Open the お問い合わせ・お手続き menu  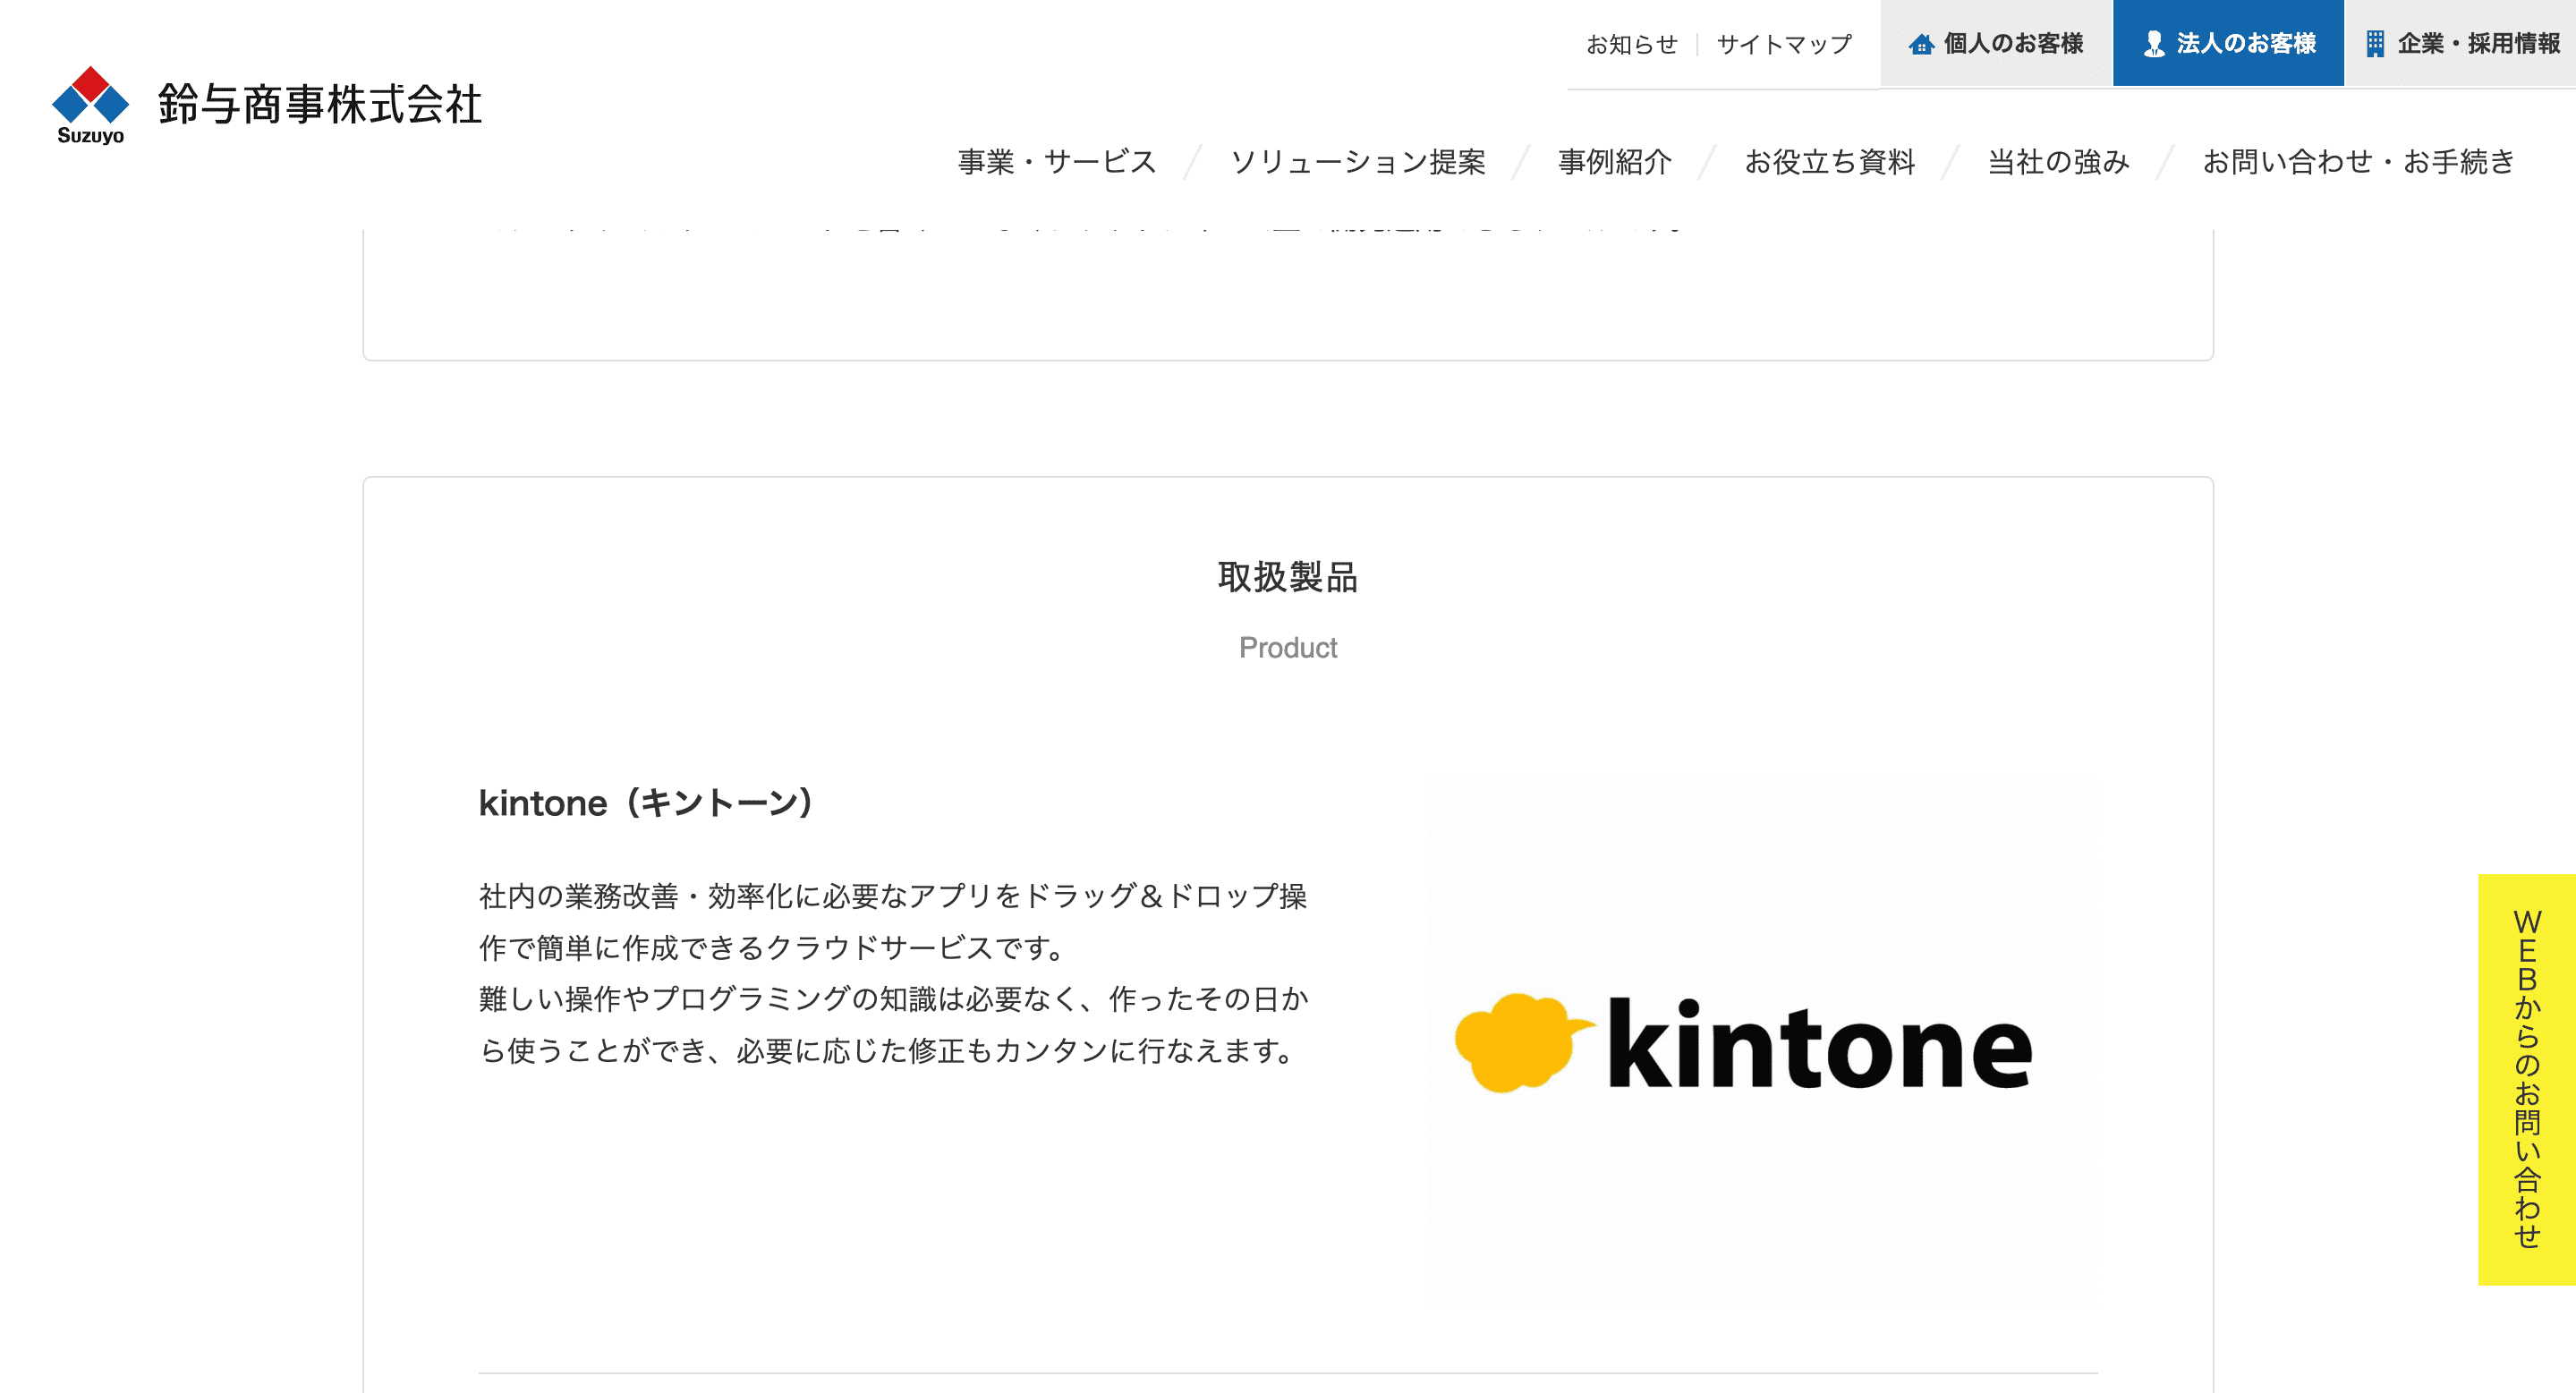2358,162
